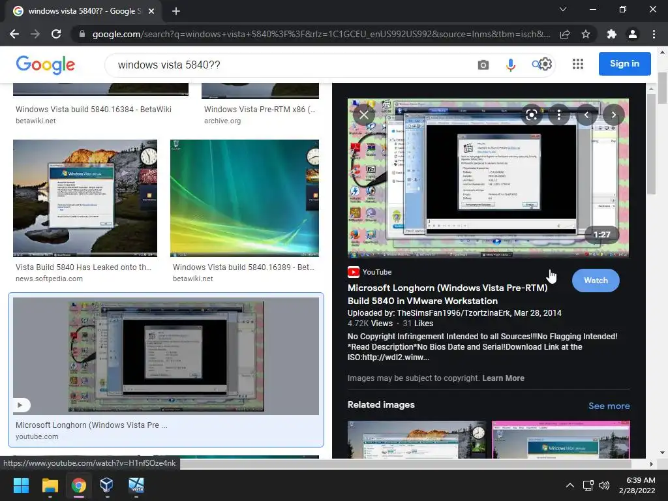Open the Vista Build 5840 softpedia thumbnail

(85, 198)
